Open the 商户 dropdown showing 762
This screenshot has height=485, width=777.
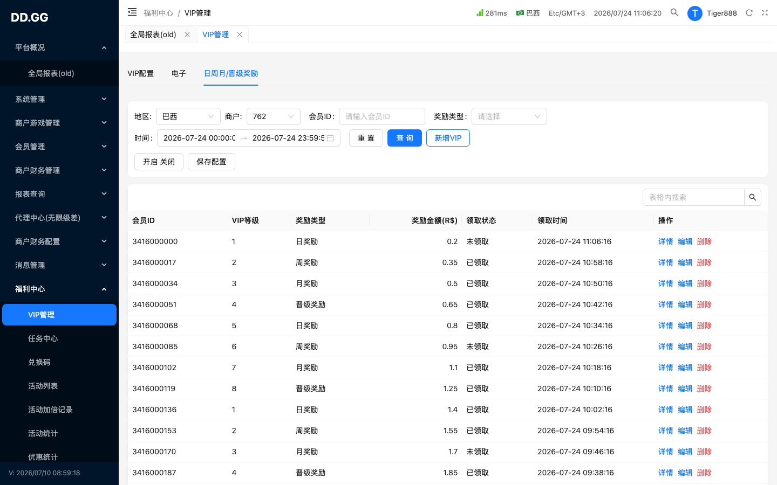274,116
